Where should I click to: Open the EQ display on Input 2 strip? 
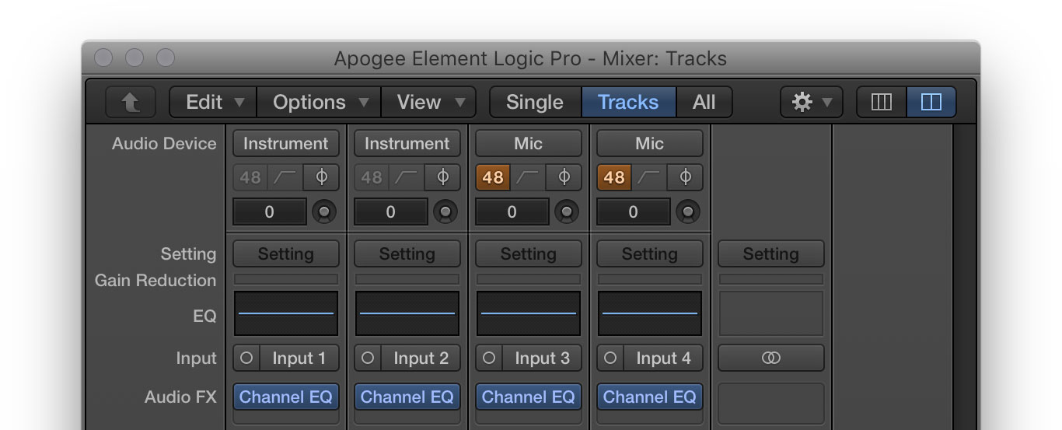407,313
